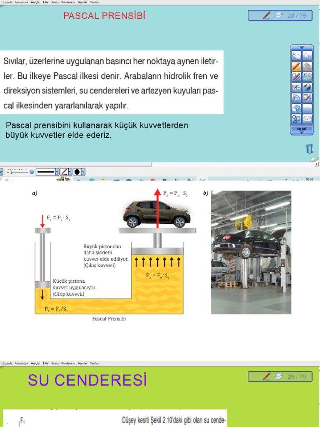Click the envelope icon in the toolbar

pos(307,119)
